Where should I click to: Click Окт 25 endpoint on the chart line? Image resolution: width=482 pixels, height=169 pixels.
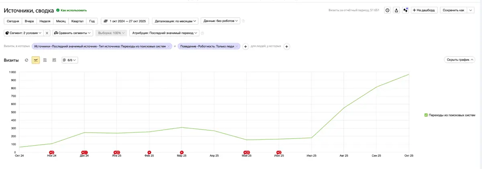click(x=409, y=74)
